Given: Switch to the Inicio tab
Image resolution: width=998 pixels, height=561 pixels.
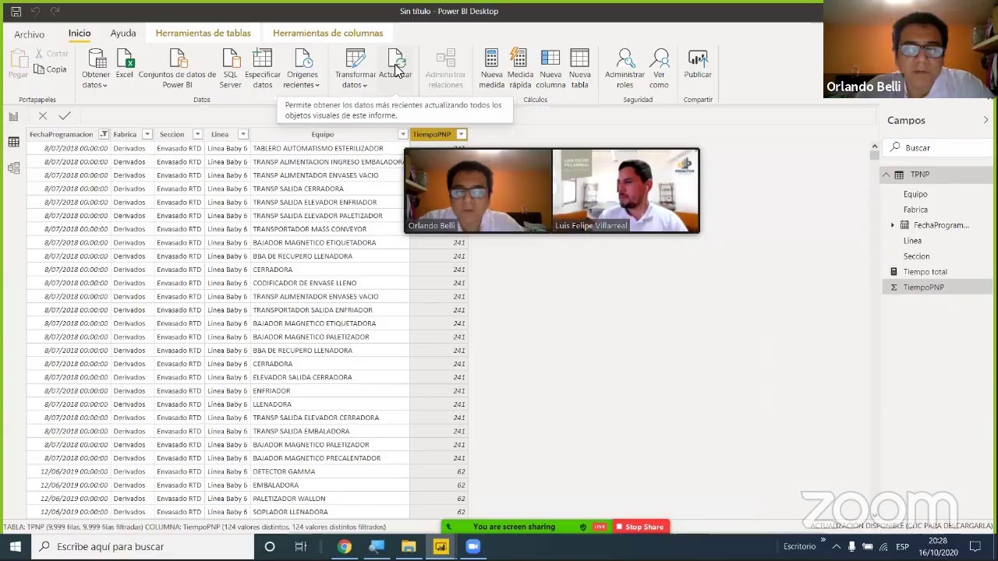Looking at the screenshot, I should pos(80,34).
